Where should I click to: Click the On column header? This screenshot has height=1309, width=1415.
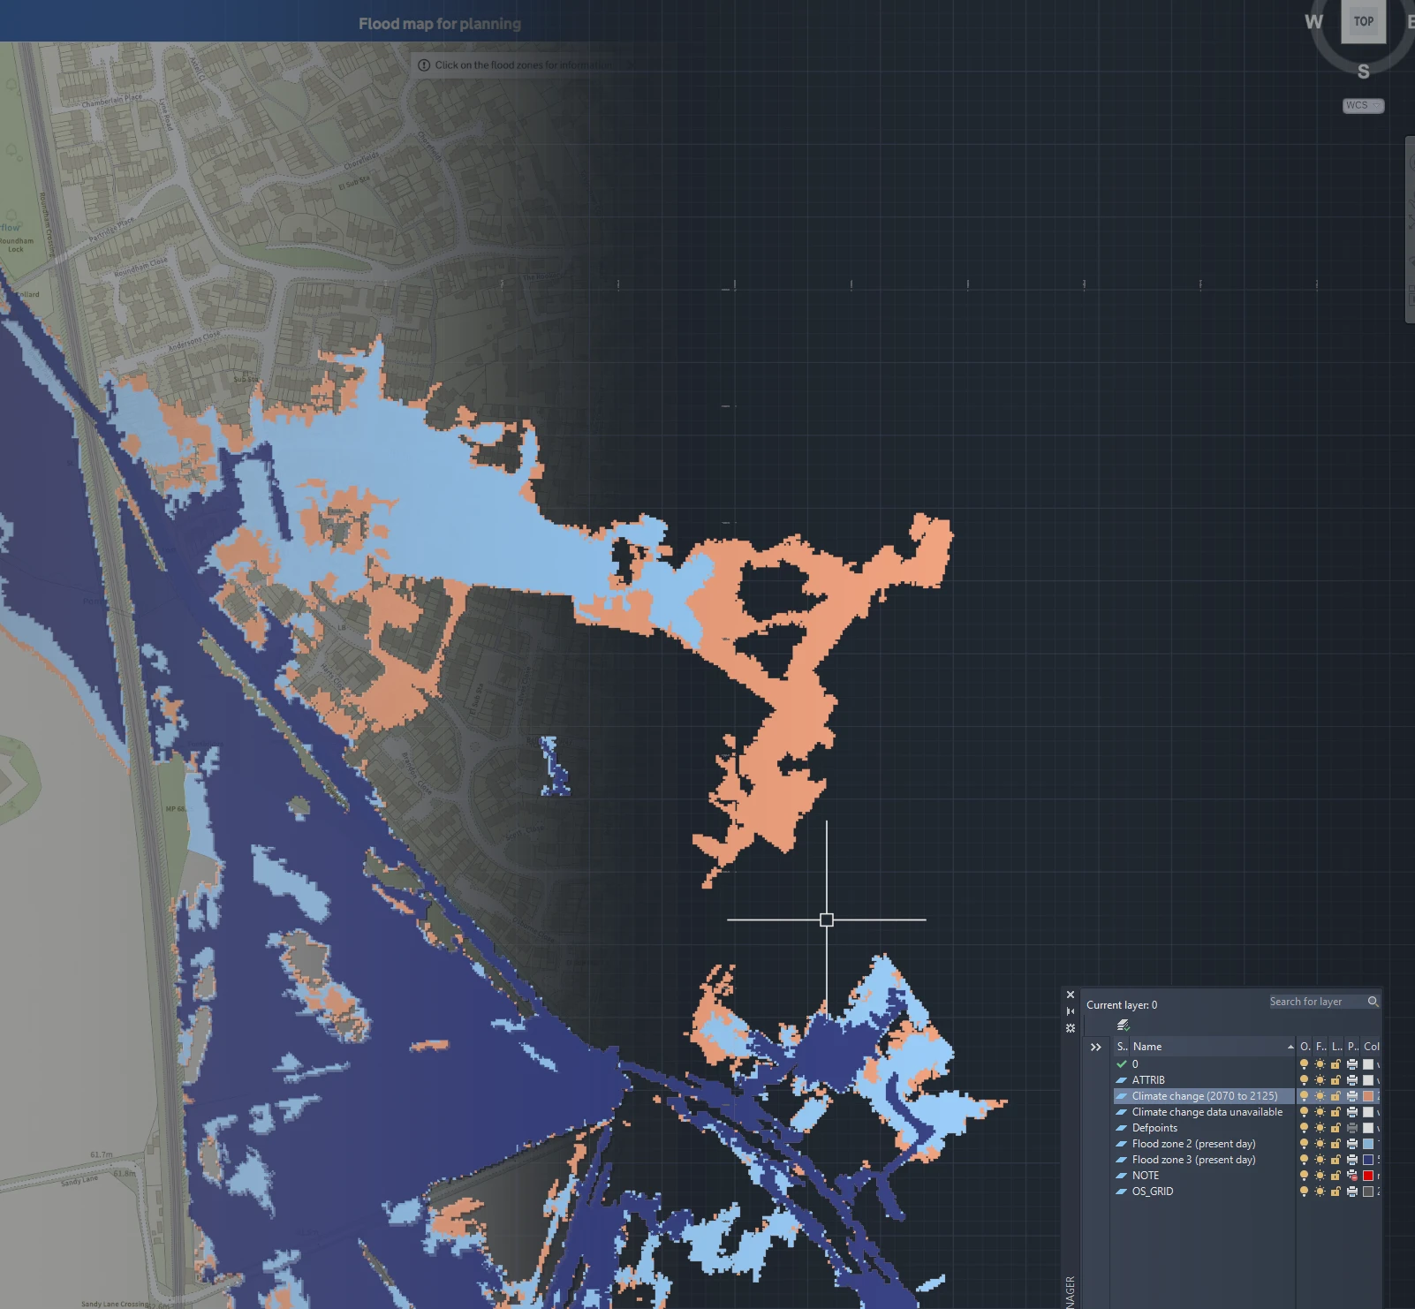click(1305, 1047)
